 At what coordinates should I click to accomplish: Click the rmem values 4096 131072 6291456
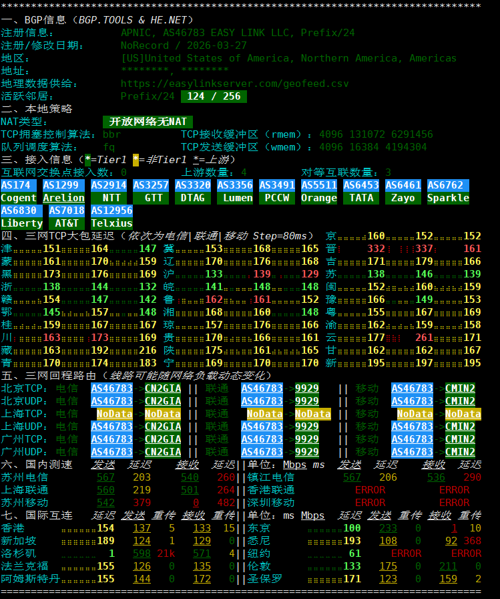pos(376,134)
